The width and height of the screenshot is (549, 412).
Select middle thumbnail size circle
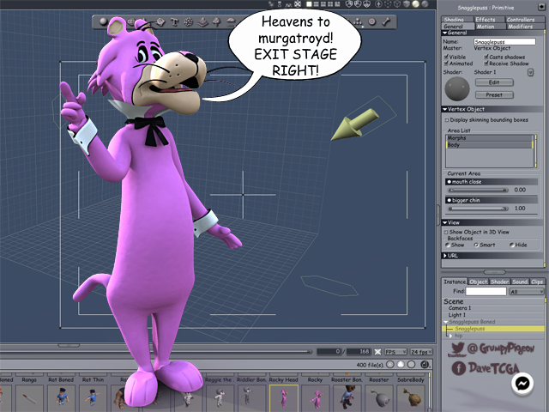pyautogui.click(x=401, y=365)
